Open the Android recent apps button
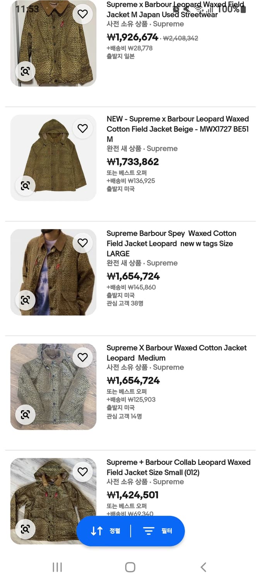This screenshot has width=261, height=582. tap(57, 567)
